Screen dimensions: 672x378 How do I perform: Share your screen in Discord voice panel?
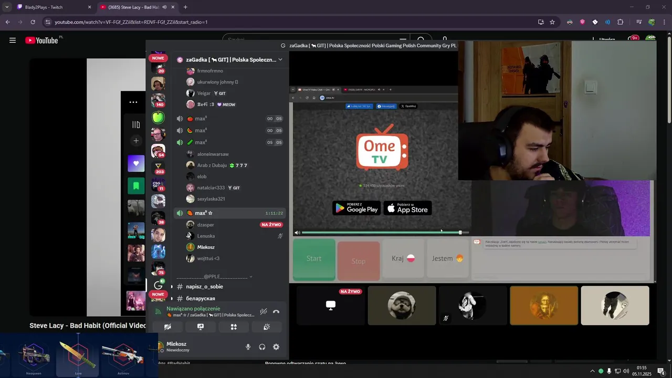(201, 327)
